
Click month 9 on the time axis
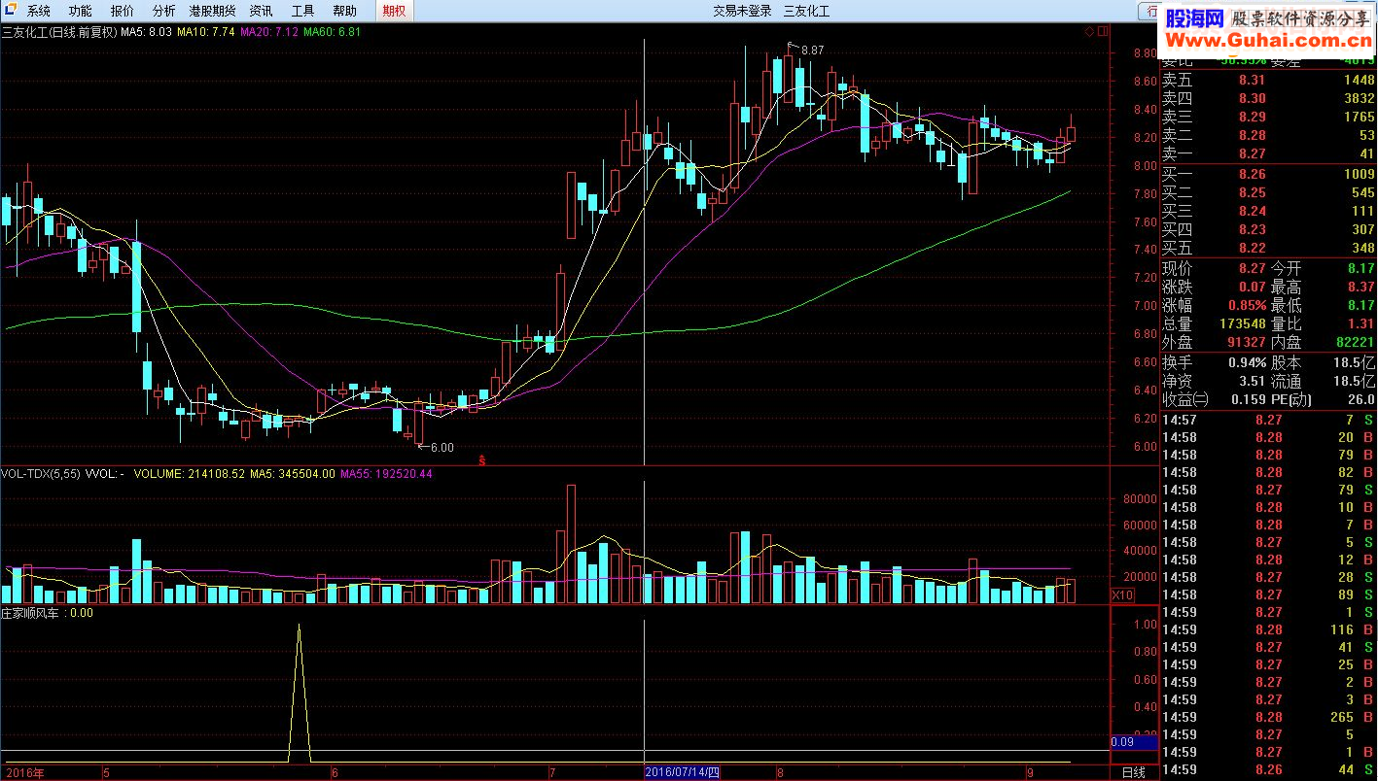[1030, 773]
